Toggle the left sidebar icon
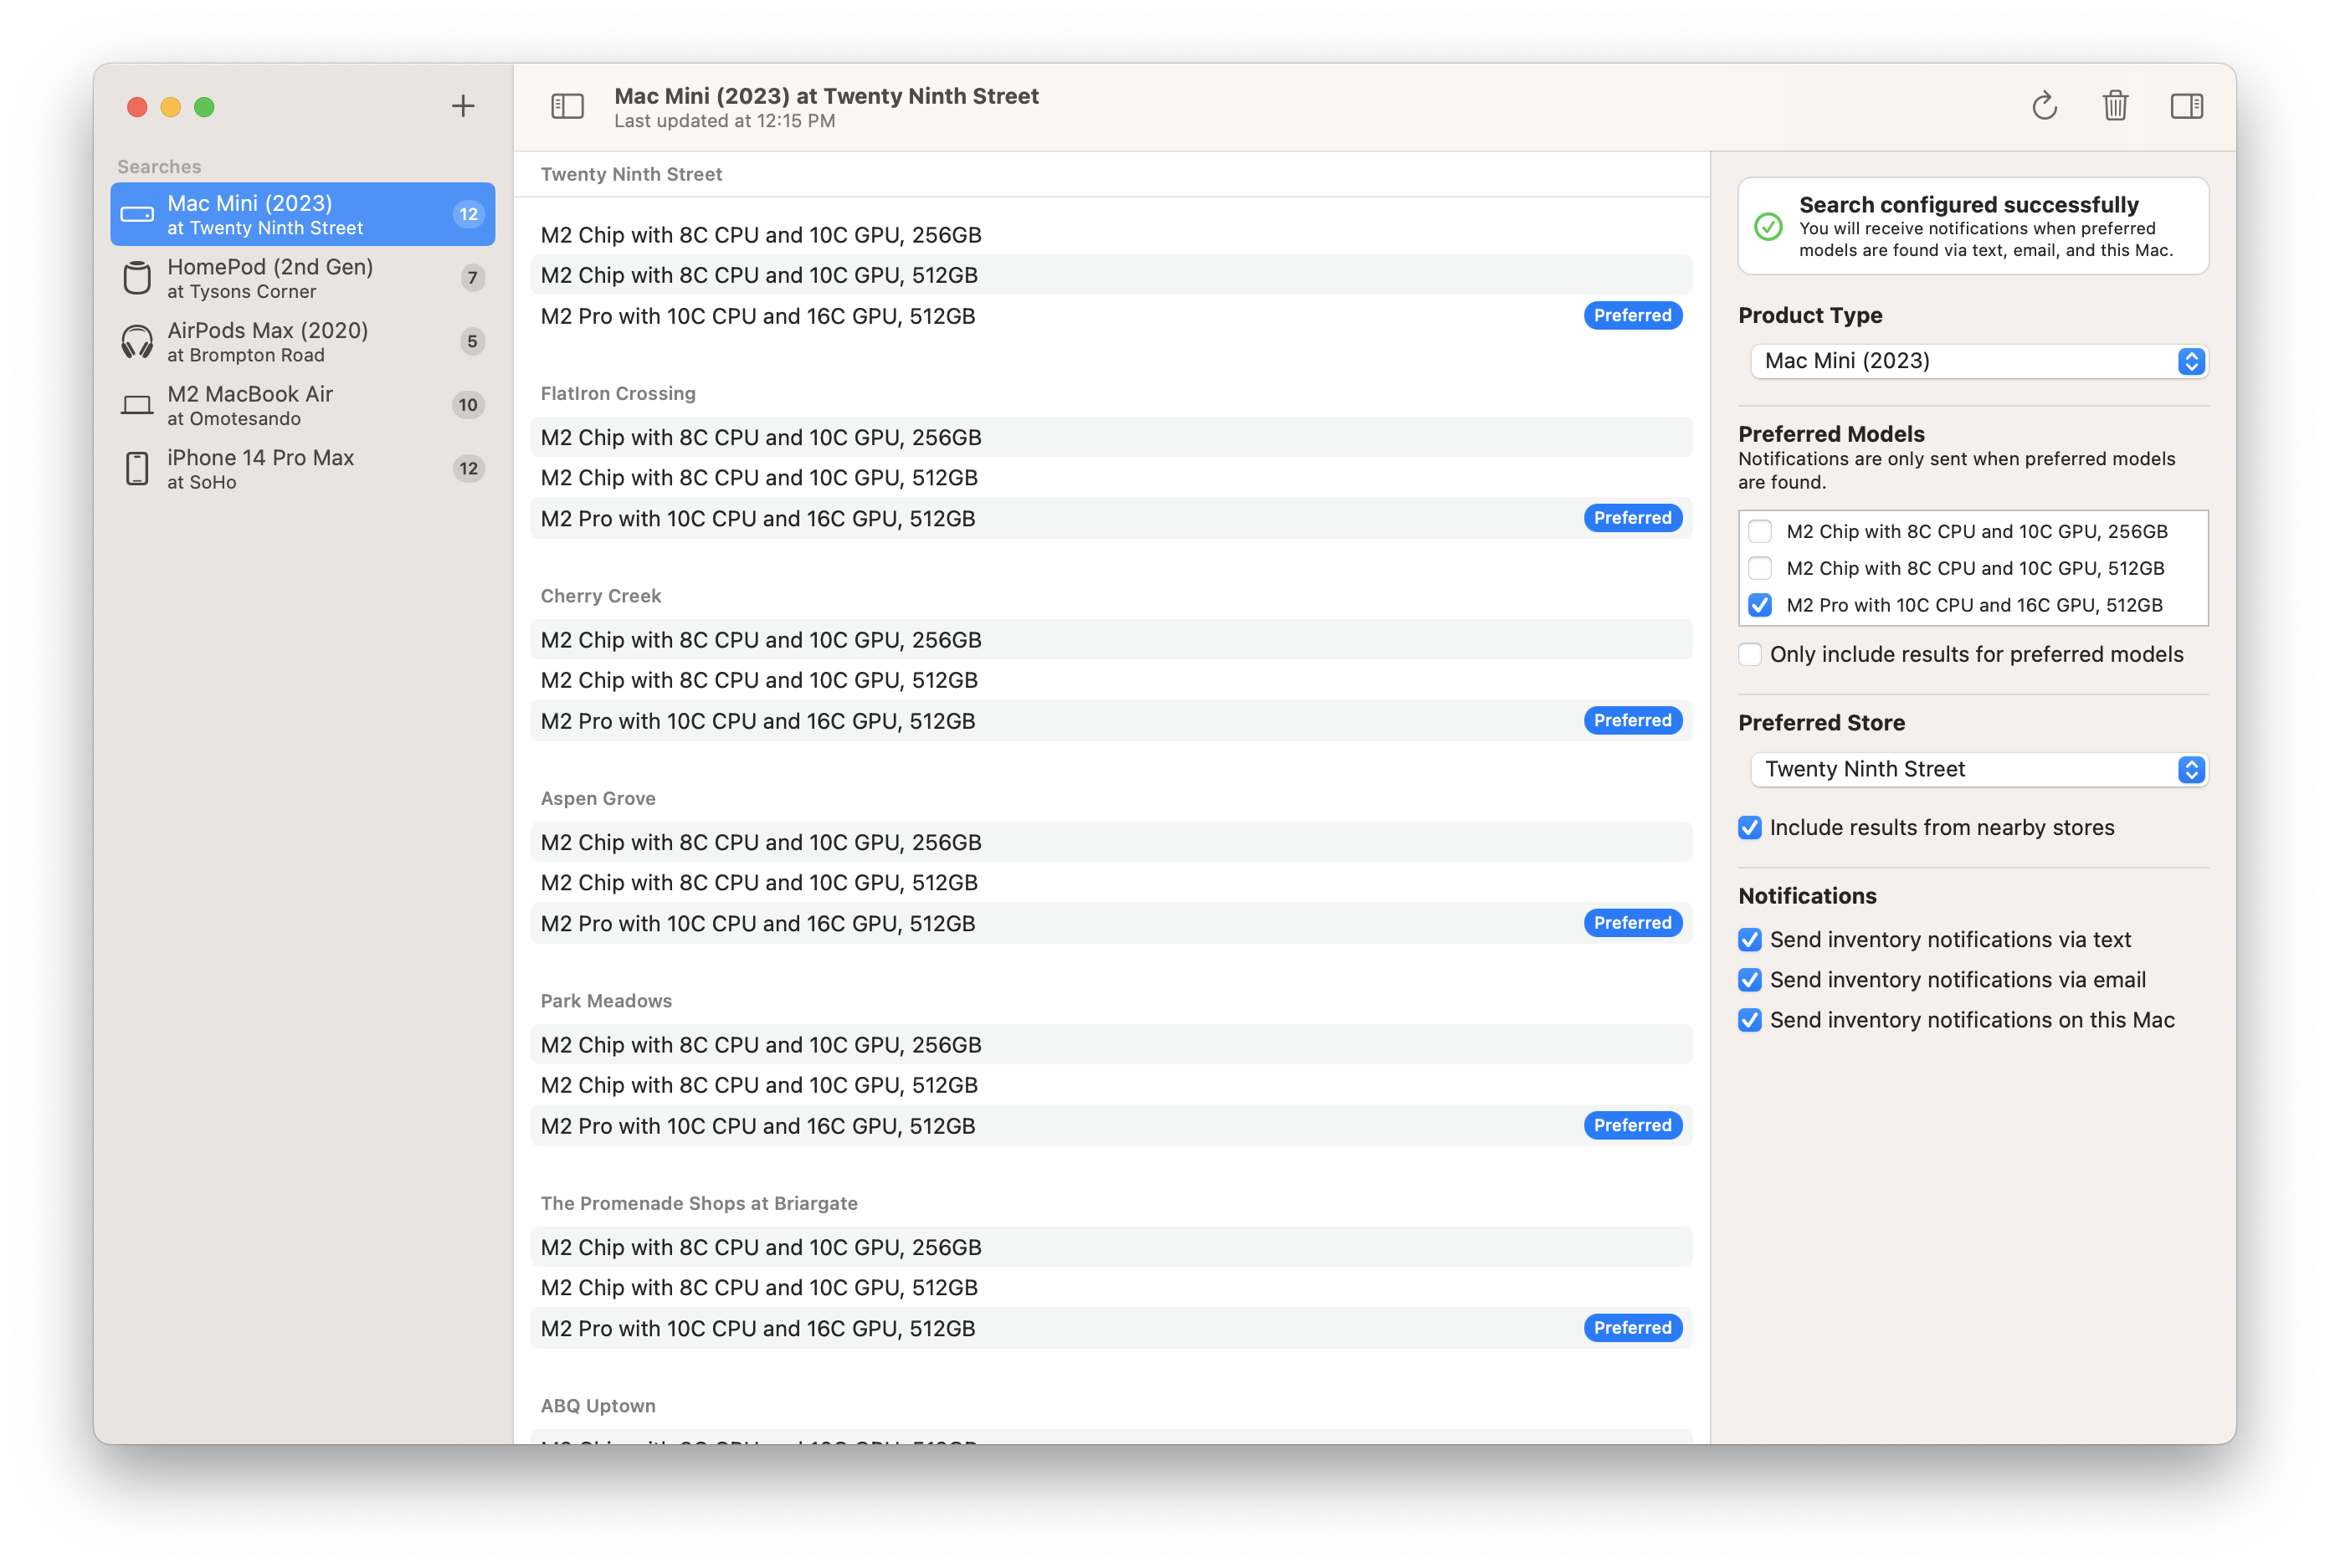Viewport: 2330px width, 1568px height. tap(567, 106)
